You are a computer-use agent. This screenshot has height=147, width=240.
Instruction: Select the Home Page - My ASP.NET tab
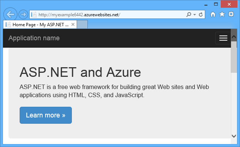(x=40, y=24)
